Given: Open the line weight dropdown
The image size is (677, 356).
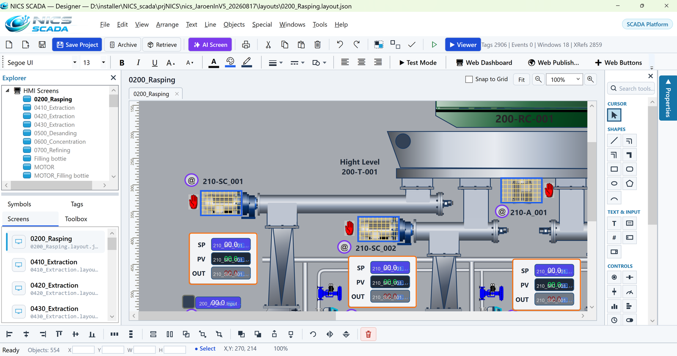Looking at the screenshot, I should 275,63.
